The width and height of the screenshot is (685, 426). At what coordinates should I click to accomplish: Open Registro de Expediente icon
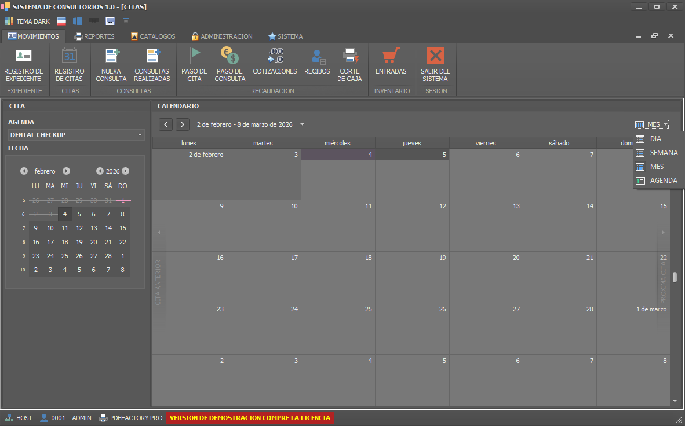pyautogui.click(x=24, y=56)
